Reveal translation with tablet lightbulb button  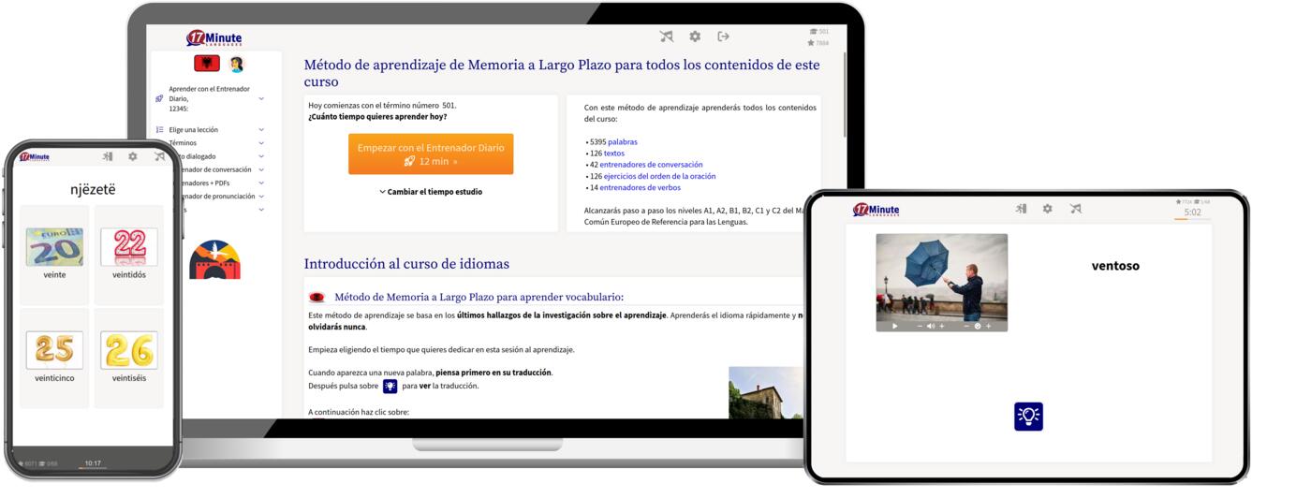point(1028,417)
